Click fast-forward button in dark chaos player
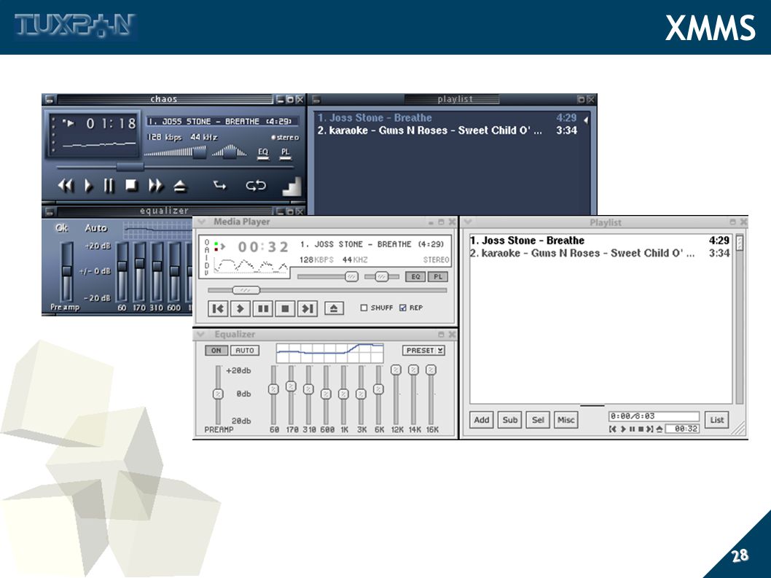The width and height of the screenshot is (771, 578). [156, 185]
